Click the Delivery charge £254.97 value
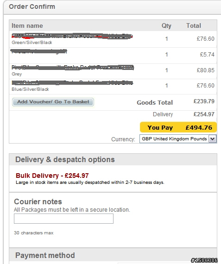Screen dimensions: 221x264 click(x=204, y=114)
